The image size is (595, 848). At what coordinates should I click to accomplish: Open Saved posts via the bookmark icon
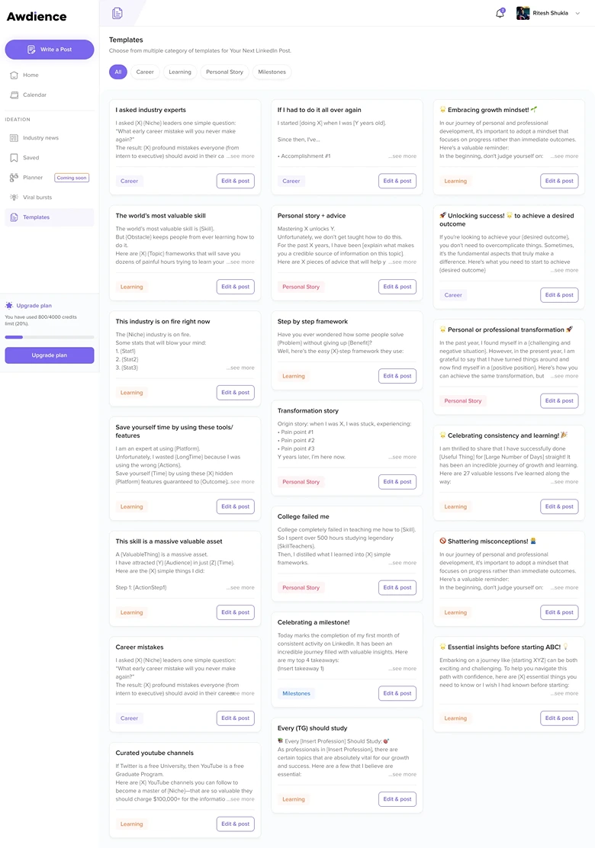pos(13,157)
